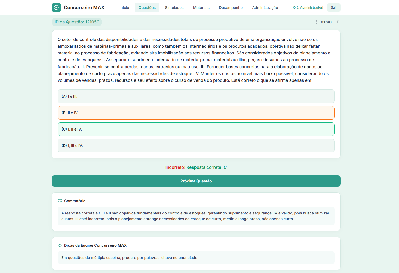Click the Concurseiro MAX brand title

point(84,8)
